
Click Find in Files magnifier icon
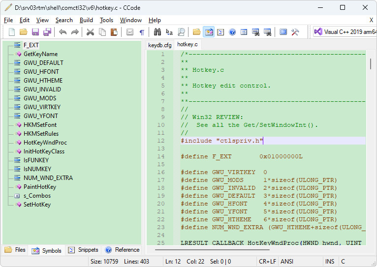[181, 32]
